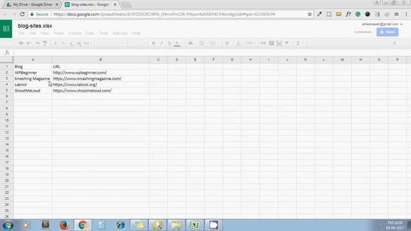Switch to My Drive - Google Drive tab
This screenshot has height=231, width=411.
click(x=32, y=4)
